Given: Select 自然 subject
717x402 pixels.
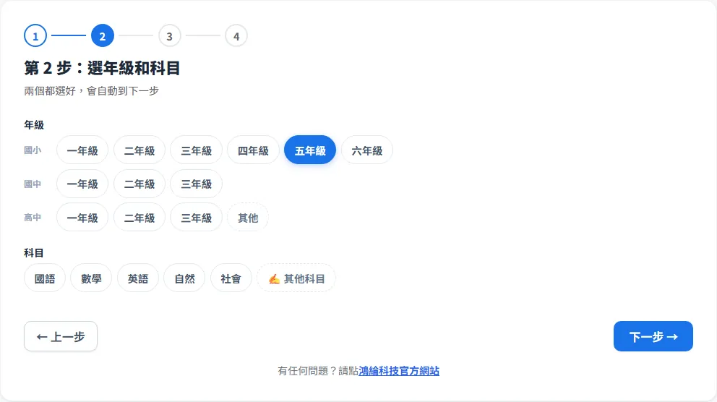Looking at the screenshot, I should pos(185,278).
